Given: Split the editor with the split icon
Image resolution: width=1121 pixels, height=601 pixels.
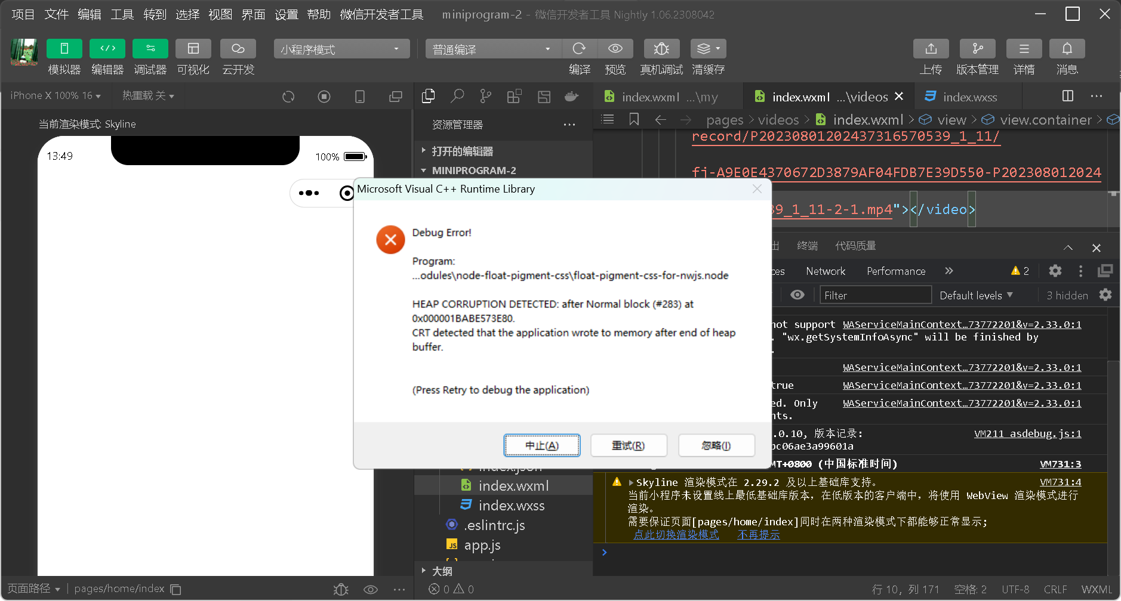Looking at the screenshot, I should pos(1068,96).
